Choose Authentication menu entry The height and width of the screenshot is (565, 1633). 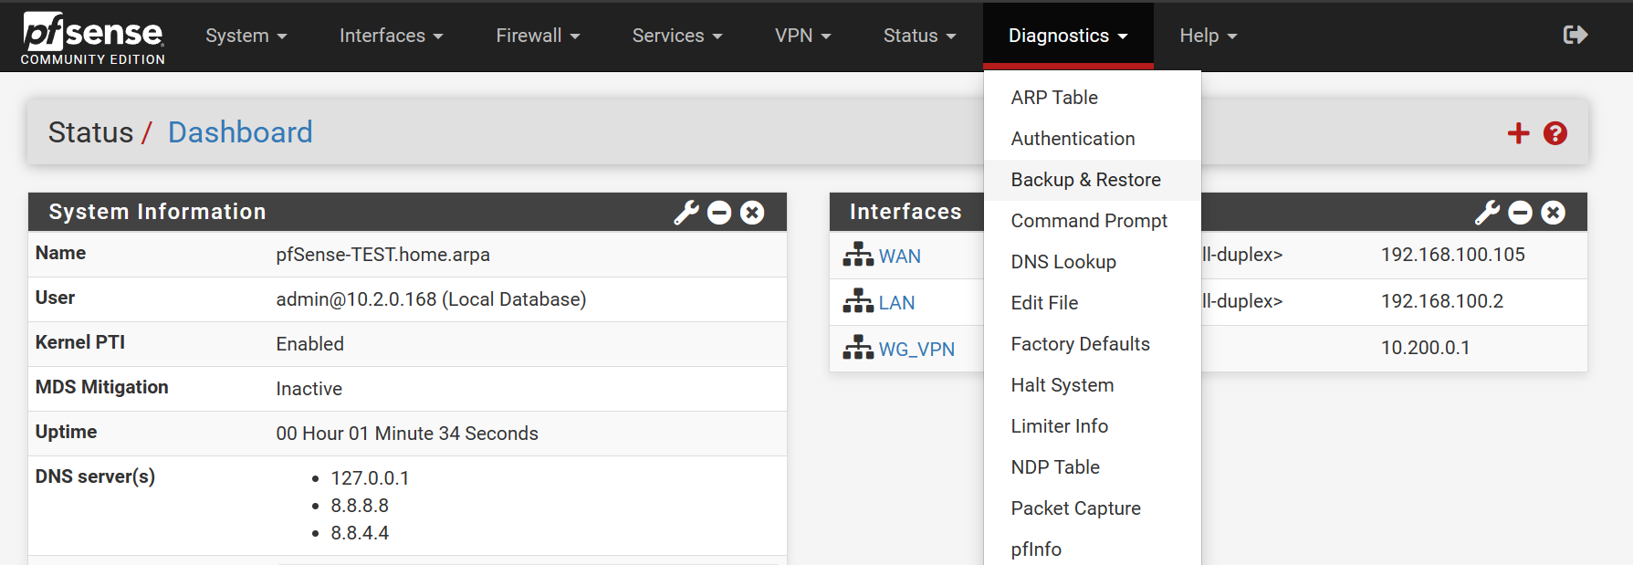[1093, 139]
